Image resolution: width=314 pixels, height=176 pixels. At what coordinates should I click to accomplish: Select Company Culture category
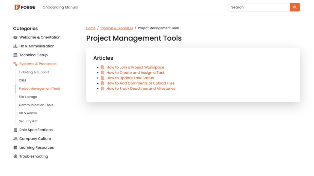coord(35,139)
